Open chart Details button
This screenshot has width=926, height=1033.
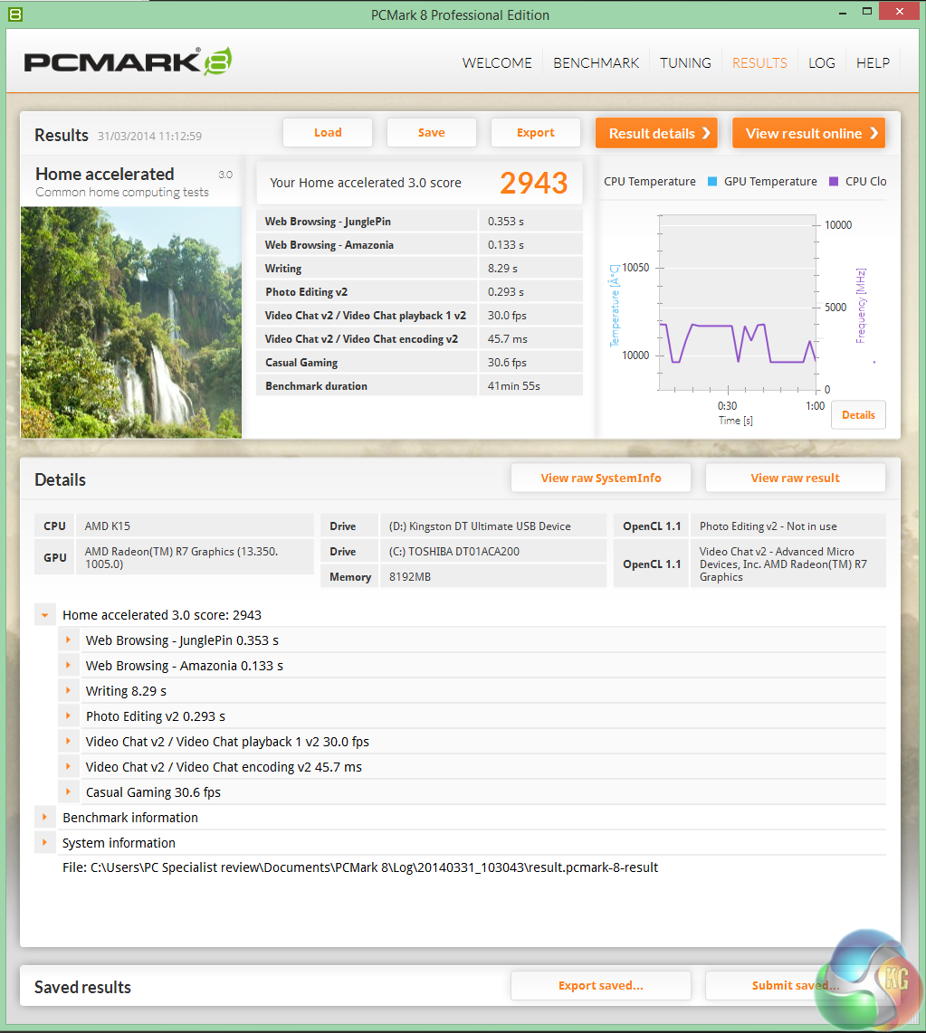(x=858, y=415)
